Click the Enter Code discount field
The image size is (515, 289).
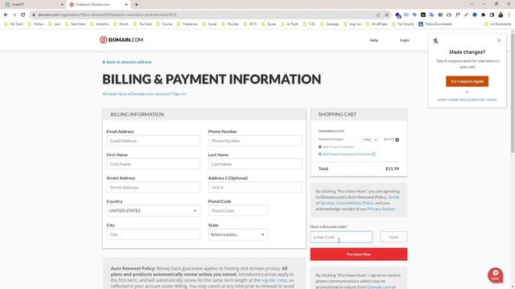(x=341, y=237)
